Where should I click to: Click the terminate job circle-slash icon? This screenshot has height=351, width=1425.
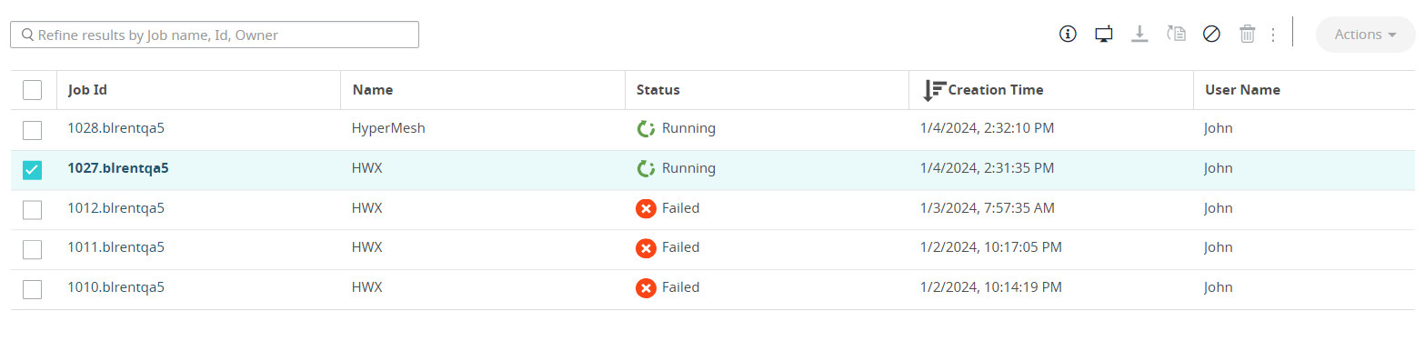(1211, 35)
